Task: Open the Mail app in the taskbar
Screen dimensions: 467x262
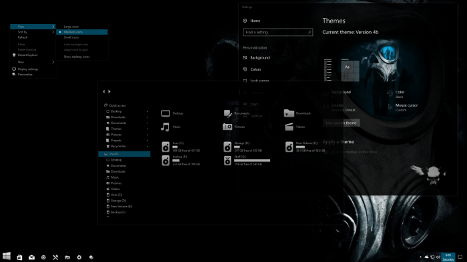Action: click(31, 257)
